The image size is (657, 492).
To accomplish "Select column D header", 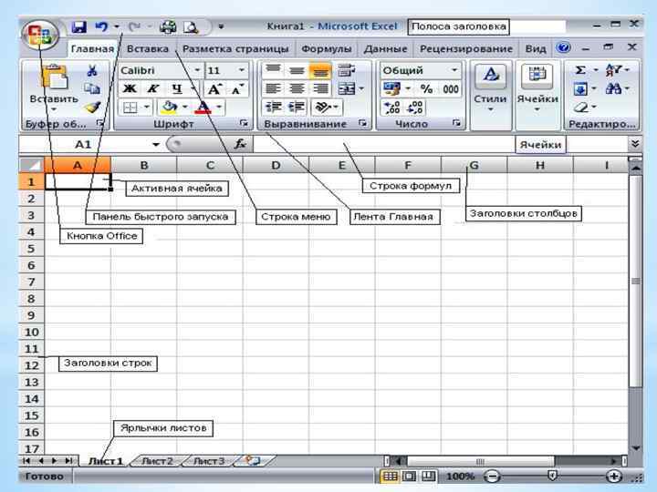I will coord(276,165).
